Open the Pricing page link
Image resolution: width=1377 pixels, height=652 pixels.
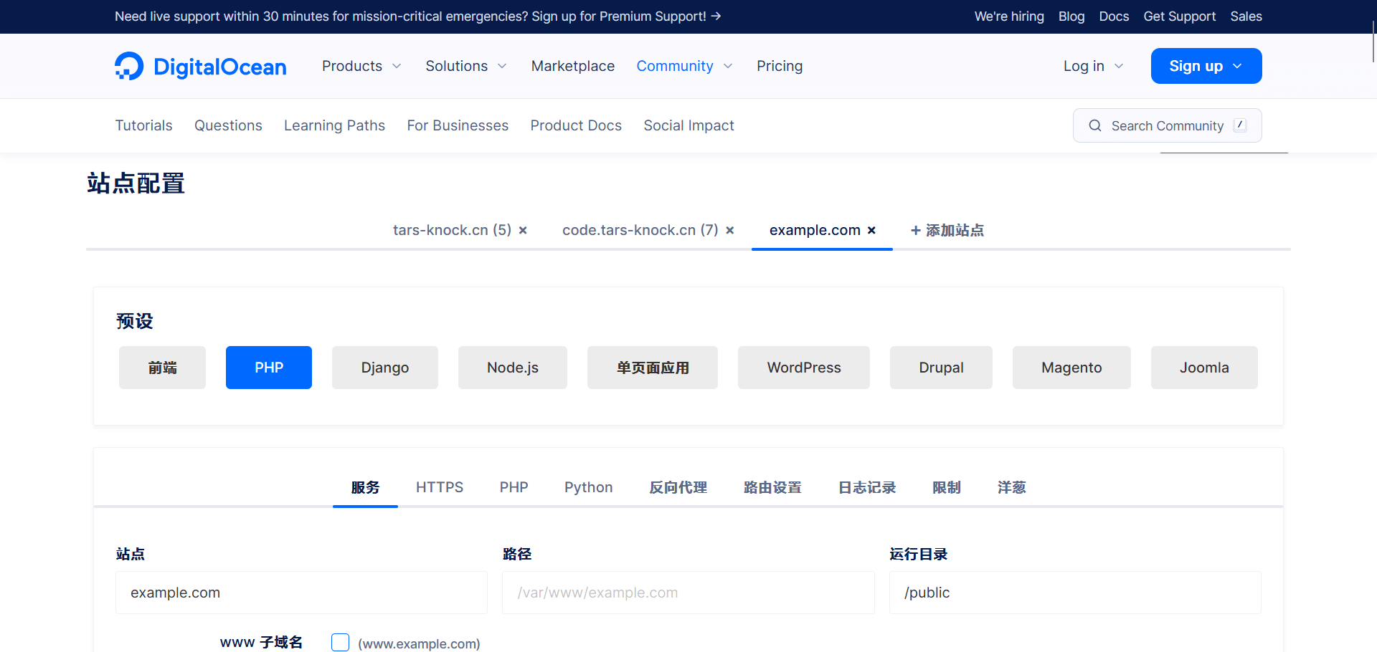[779, 66]
